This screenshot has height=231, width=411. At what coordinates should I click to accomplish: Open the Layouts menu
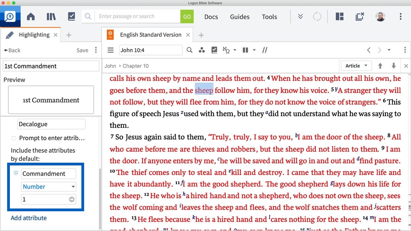pyautogui.click(x=339, y=16)
